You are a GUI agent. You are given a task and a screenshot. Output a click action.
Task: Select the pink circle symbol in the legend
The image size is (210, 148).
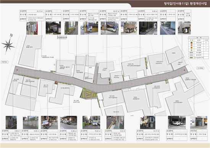click(x=192, y=45)
